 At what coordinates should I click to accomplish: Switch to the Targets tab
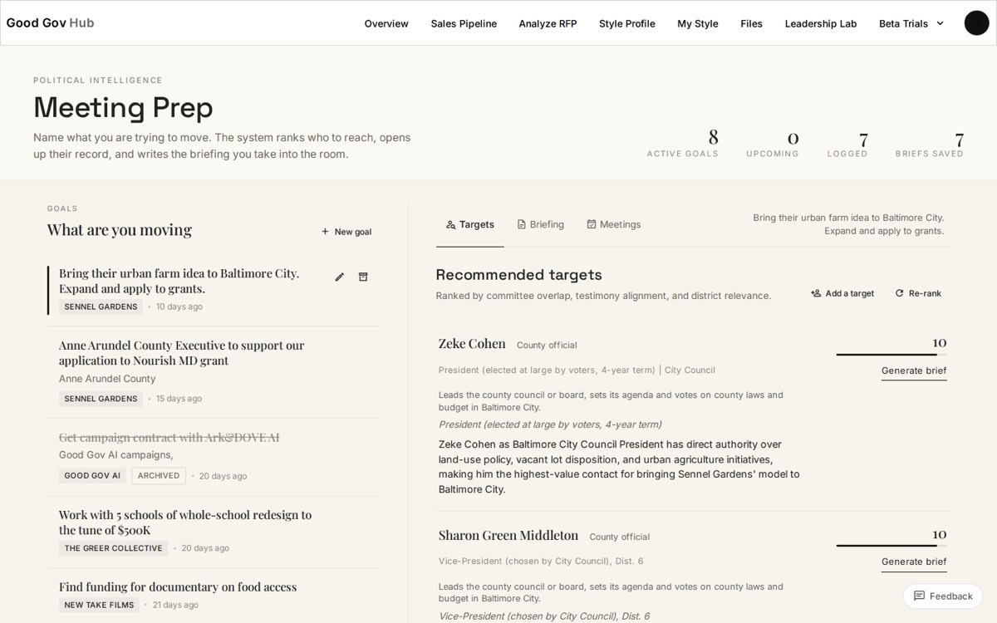[470, 224]
